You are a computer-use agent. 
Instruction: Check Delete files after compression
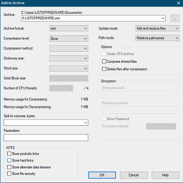(x=104, y=69)
